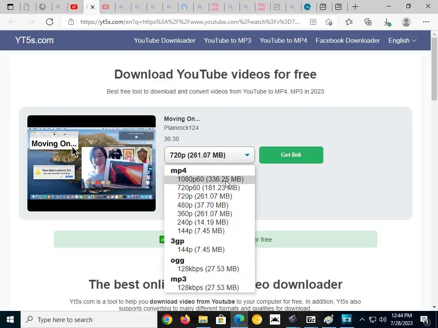Go to the YT5s.com home logo
Screen dimensions: 438x328
pyautogui.click(x=34, y=40)
